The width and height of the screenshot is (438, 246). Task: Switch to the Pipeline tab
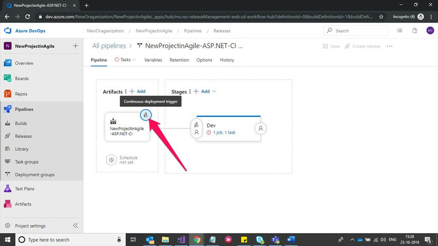point(99,60)
